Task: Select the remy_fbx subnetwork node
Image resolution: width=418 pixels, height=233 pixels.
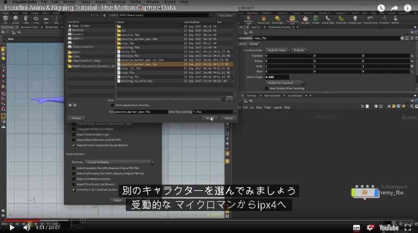Action: coord(365,193)
